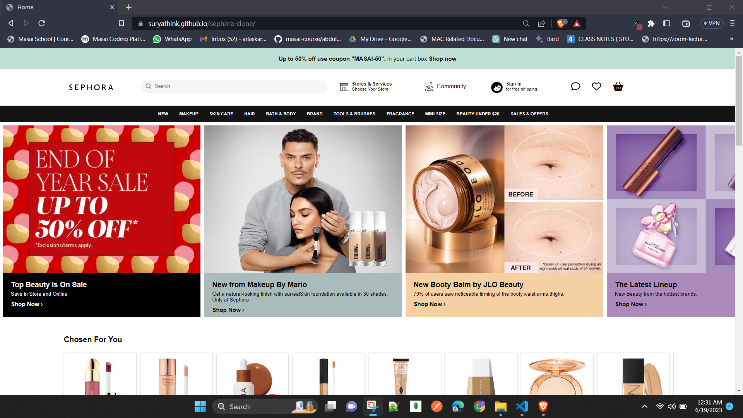Viewport: 743px width, 418px height.
Task: Open the MAKEUP menu category
Action: point(188,114)
